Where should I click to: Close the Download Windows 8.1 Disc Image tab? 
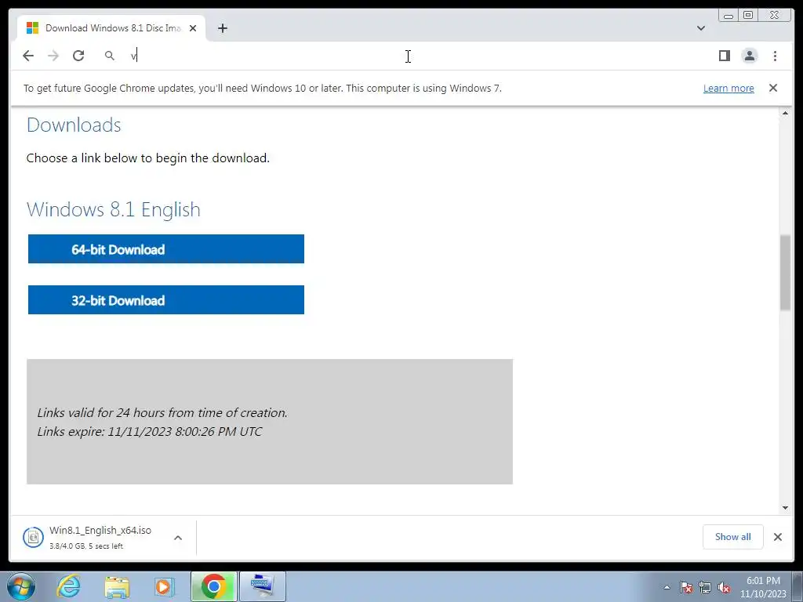click(193, 28)
